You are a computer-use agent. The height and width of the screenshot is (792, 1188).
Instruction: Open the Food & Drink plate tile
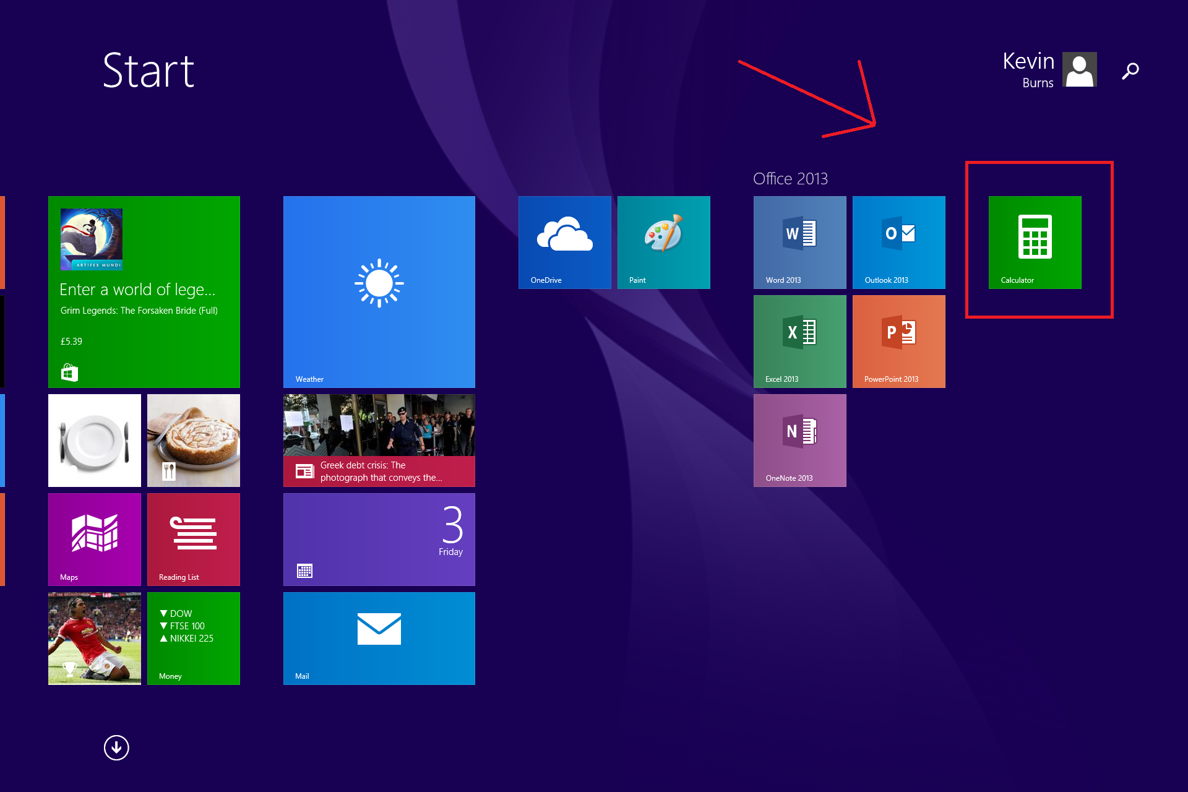click(94, 441)
